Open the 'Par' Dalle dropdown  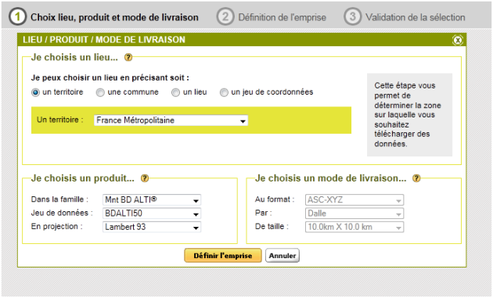354,214
